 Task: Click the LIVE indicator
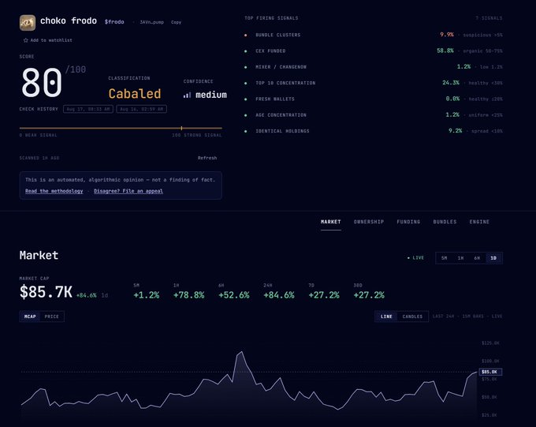[x=415, y=258]
